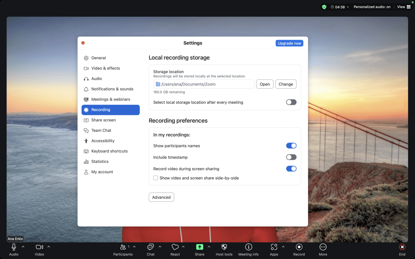Click the Ana Erkic name label

16,239
